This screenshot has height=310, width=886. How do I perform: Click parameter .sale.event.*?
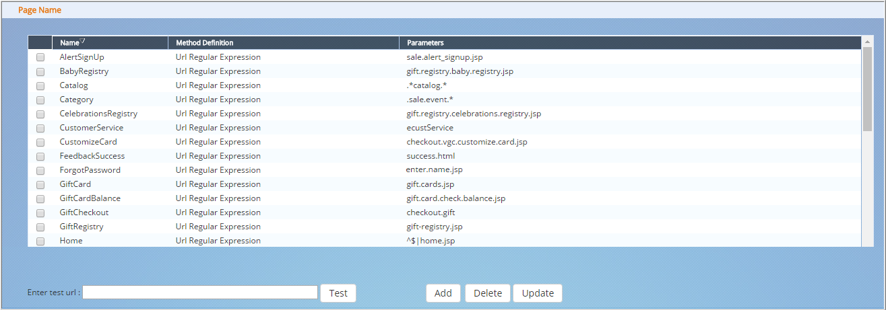[430, 100]
